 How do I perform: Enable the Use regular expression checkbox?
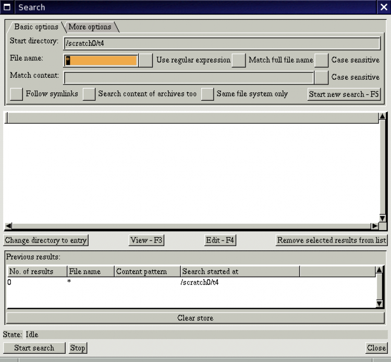tap(145, 61)
